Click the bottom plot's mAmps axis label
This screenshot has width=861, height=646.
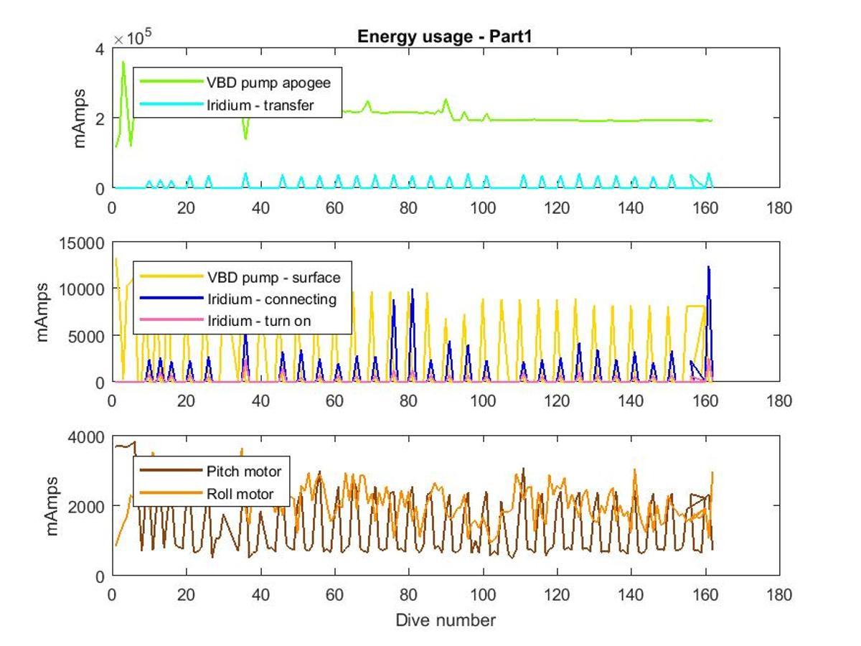click(x=53, y=506)
